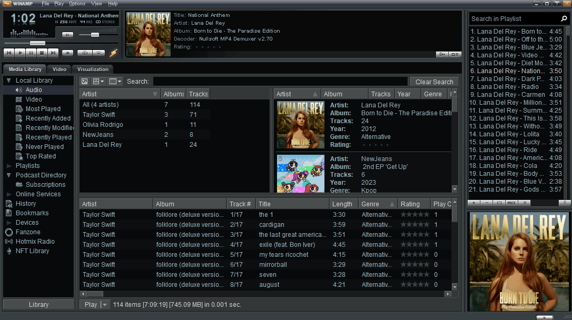This screenshot has width=572, height=320.
Task: Sort track list by Genre column header
Action: [378, 204]
